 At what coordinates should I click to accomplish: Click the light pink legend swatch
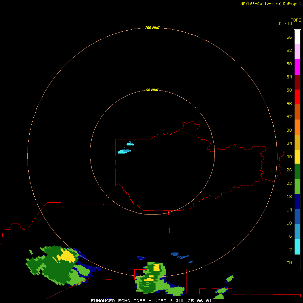pos(297,52)
